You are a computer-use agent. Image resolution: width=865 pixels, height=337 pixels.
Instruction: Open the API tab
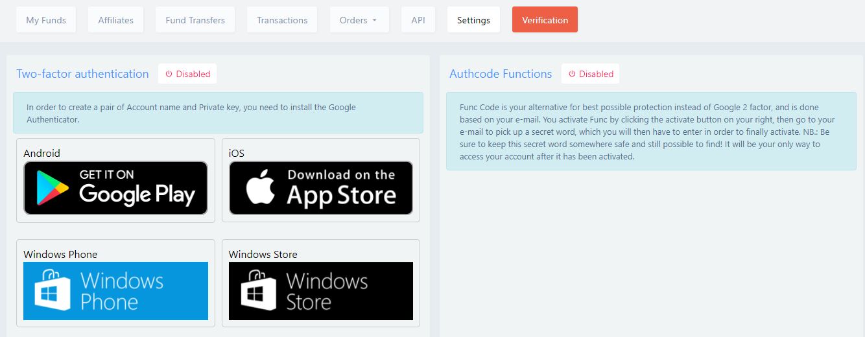418,20
